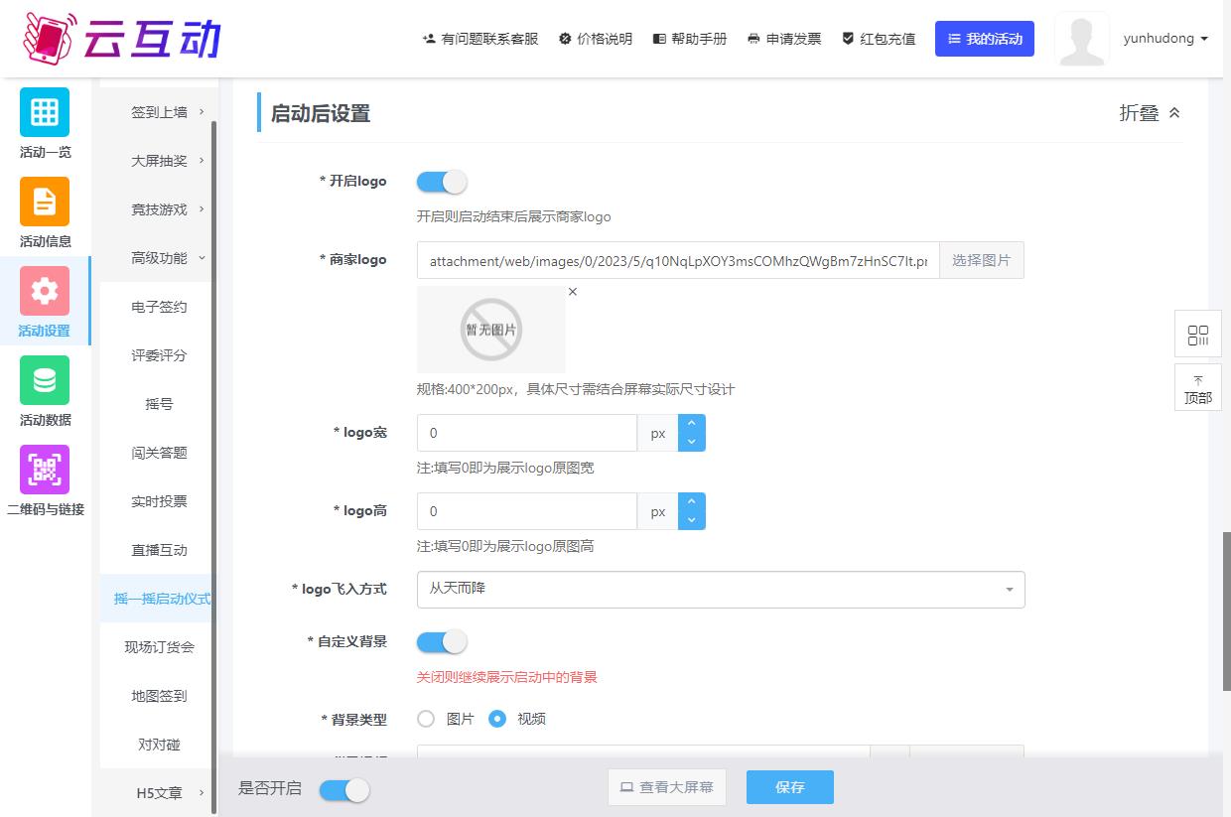The width and height of the screenshot is (1231, 817).
Task: Click the 保存 button
Action: (x=789, y=787)
